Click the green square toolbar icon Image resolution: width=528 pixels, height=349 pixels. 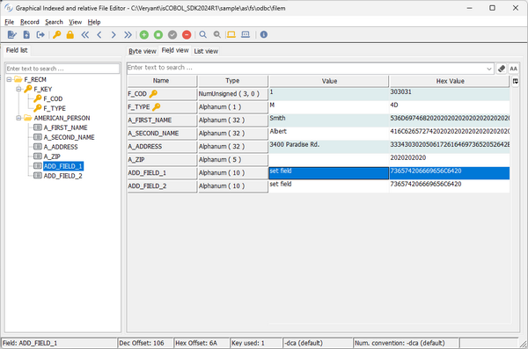pyautogui.click(x=158, y=34)
